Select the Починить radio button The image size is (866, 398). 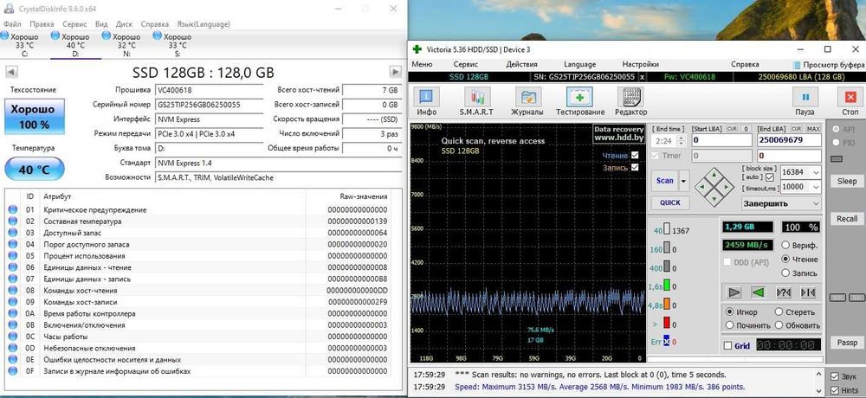[729, 325]
